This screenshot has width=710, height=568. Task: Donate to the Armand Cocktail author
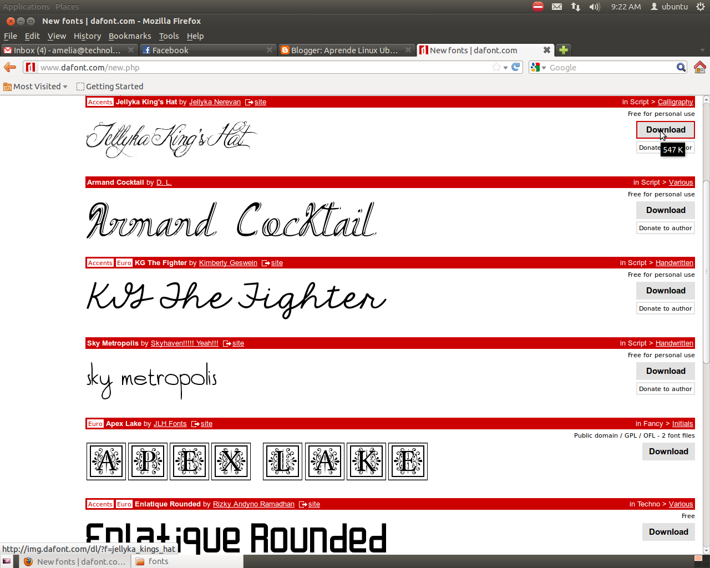coord(666,228)
